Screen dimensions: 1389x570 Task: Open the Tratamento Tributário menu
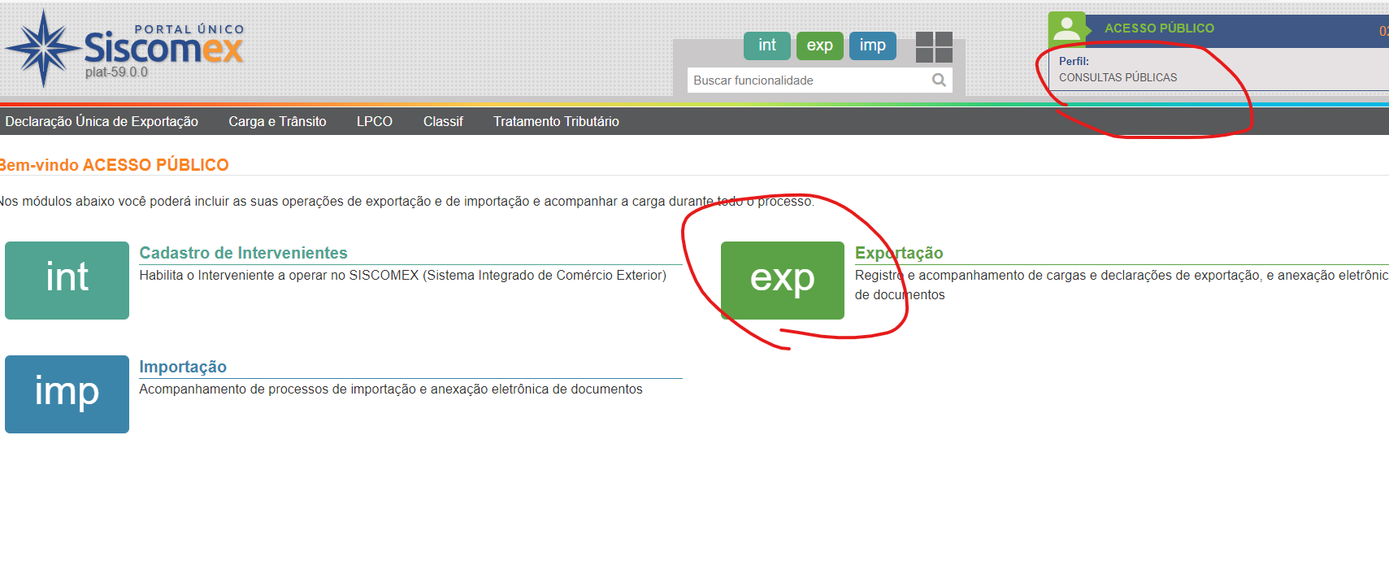pyautogui.click(x=556, y=121)
